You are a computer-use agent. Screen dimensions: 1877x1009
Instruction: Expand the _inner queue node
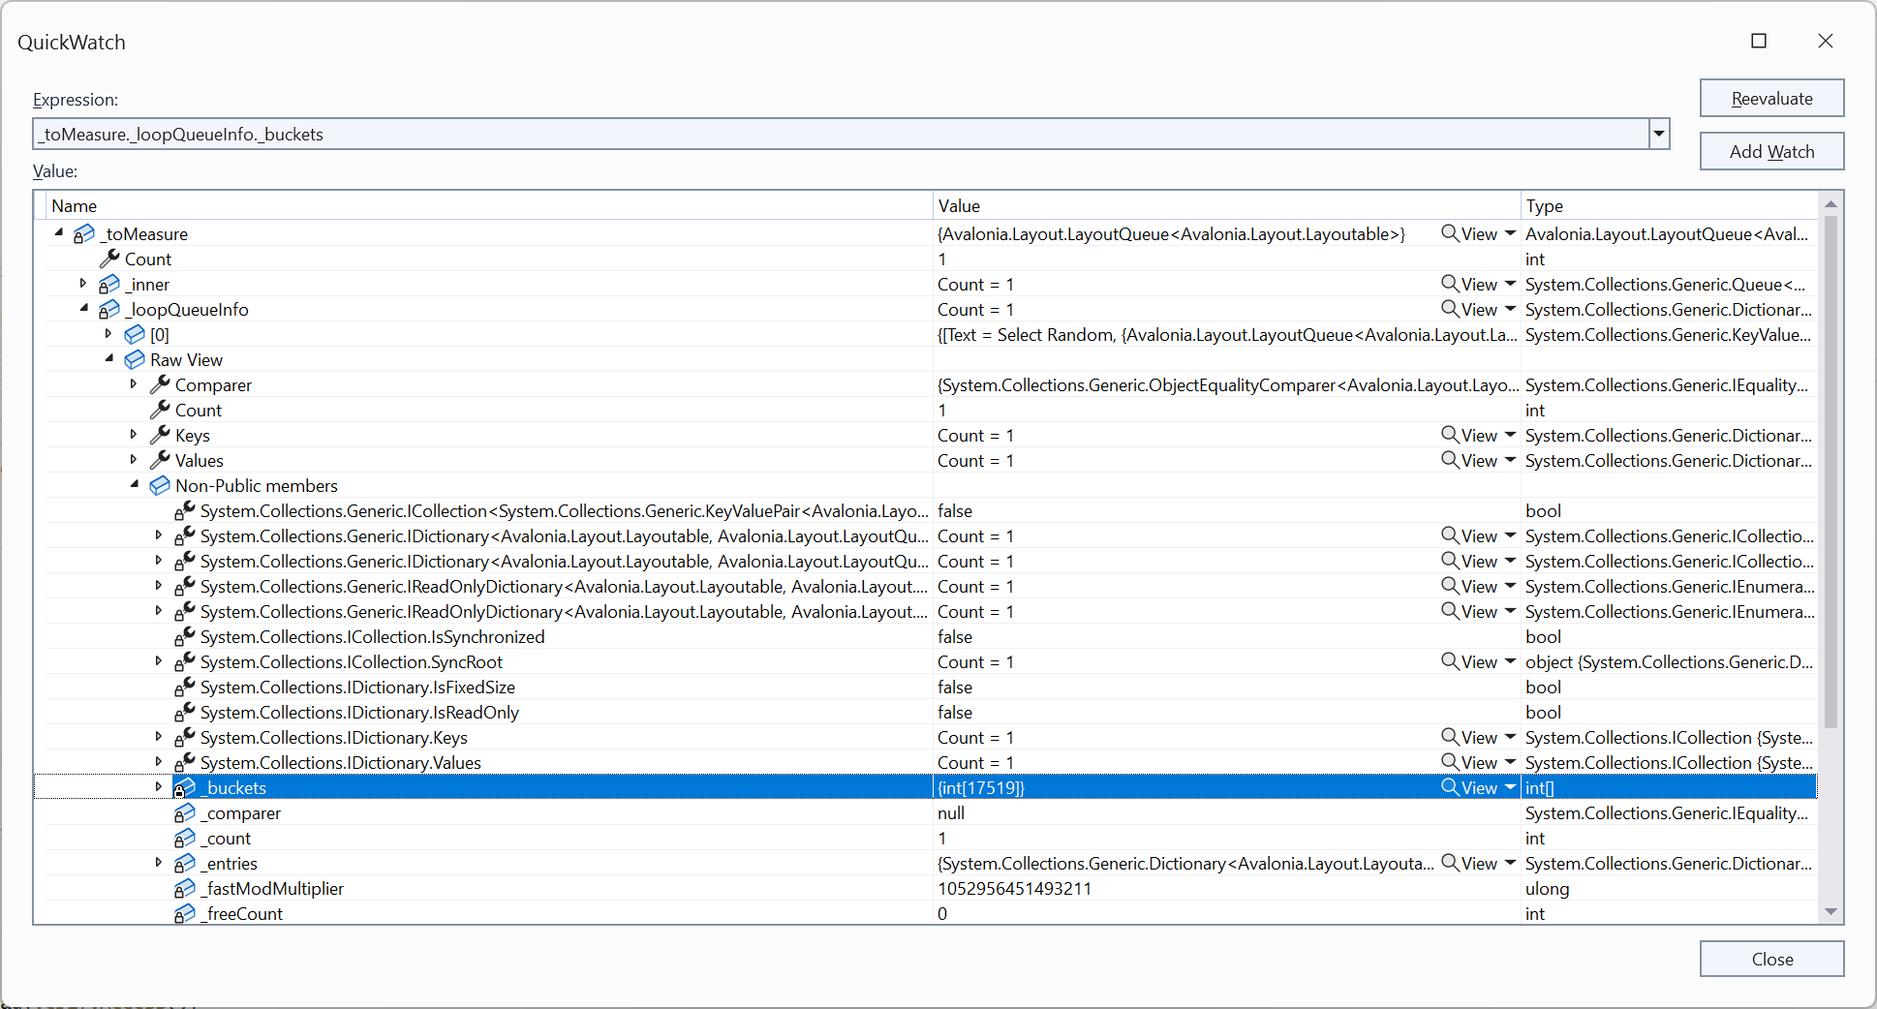[83, 284]
